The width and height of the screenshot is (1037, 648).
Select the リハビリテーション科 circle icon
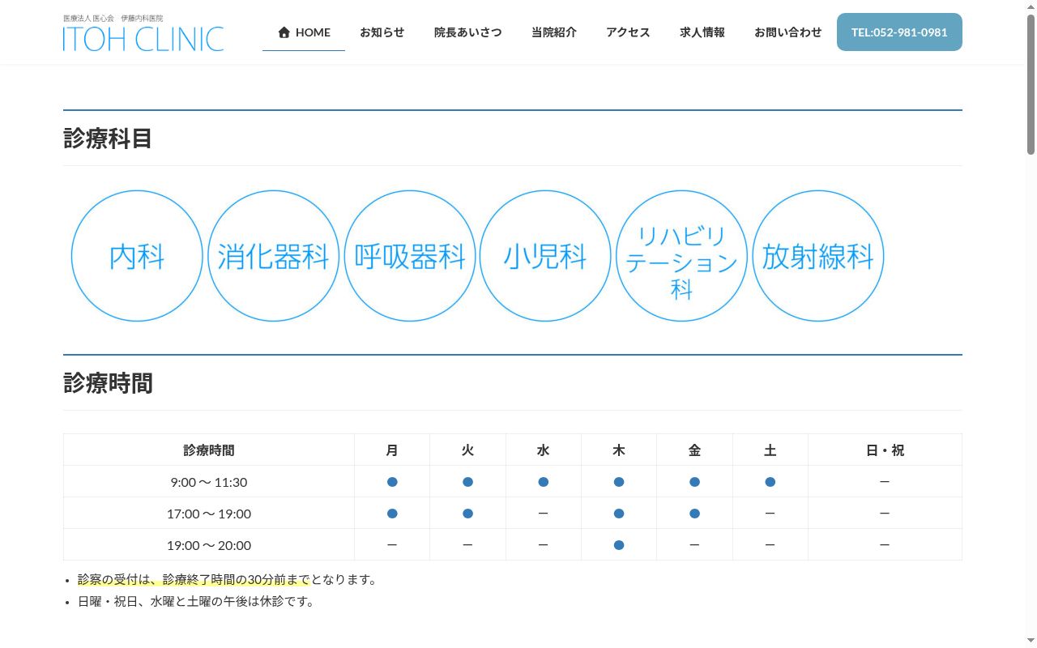(x=681, y=256)
